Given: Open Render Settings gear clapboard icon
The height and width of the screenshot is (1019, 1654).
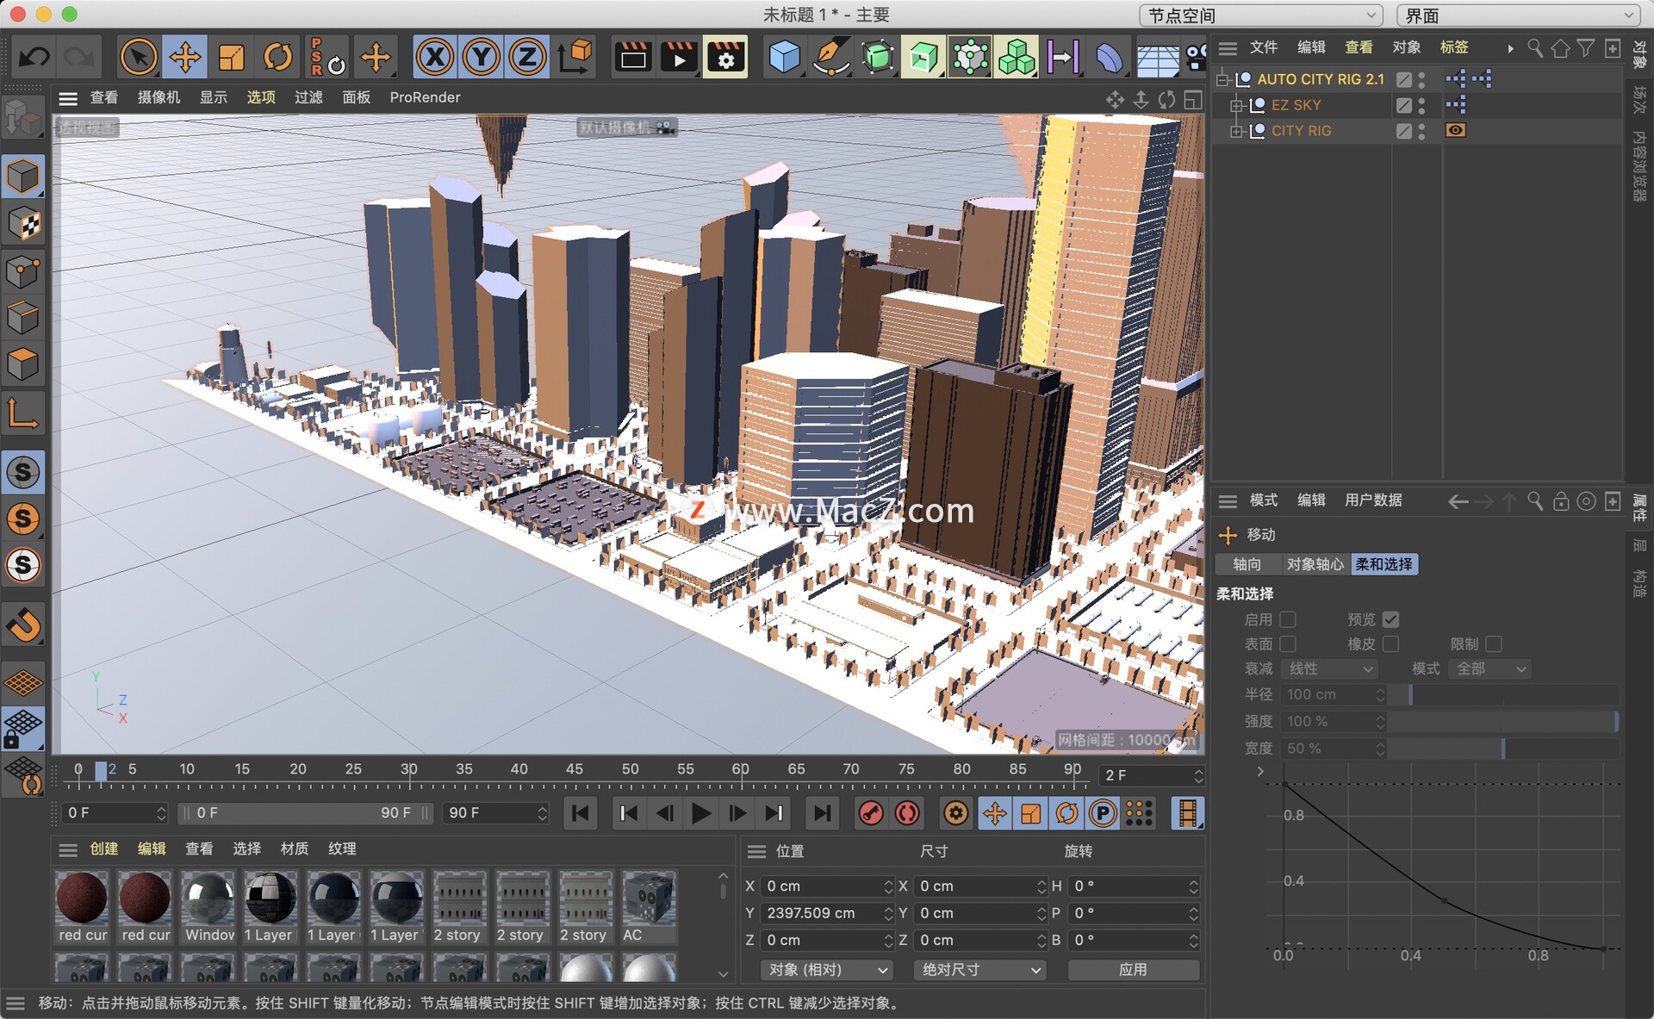Looking at the screenshot, I should (x=725, y=57).
